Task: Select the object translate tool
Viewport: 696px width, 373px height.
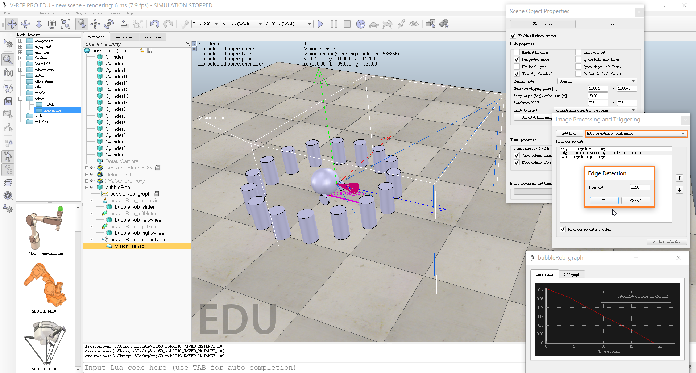Action: click(x=95, y=24)
